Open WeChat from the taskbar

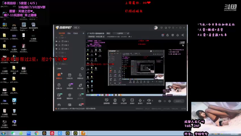coord(13,133)
